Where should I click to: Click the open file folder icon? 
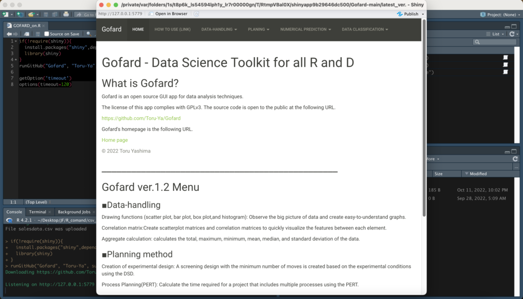[x=32, y=14]
